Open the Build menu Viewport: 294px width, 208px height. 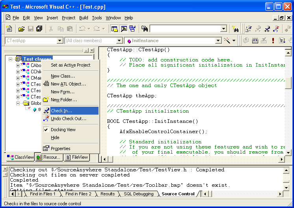point(84,18)
